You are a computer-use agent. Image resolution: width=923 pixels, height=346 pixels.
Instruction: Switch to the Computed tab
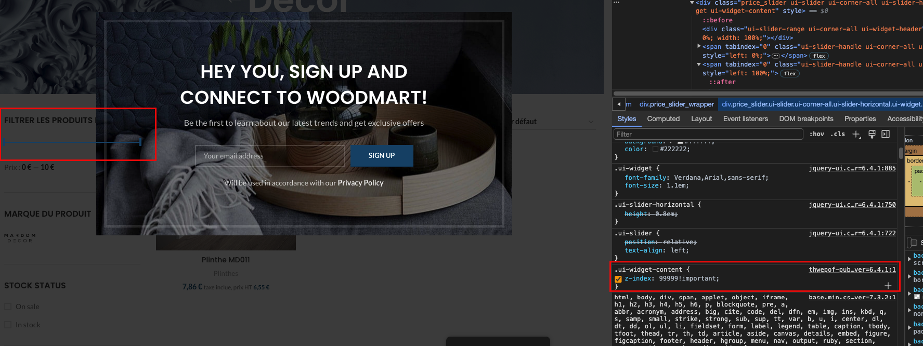[x=664, y=119]
